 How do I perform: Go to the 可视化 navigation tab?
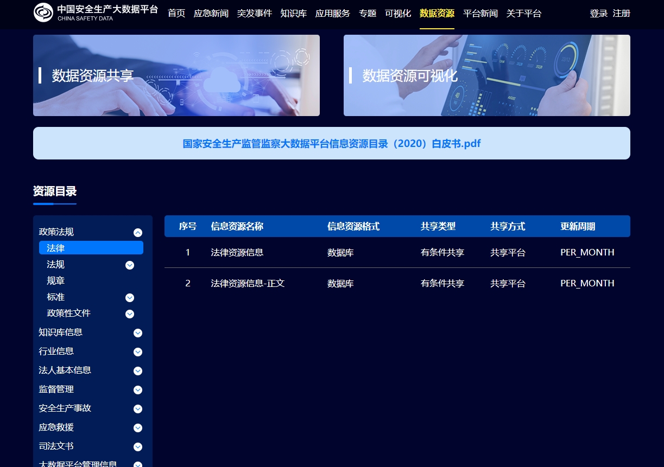[397, 14]
